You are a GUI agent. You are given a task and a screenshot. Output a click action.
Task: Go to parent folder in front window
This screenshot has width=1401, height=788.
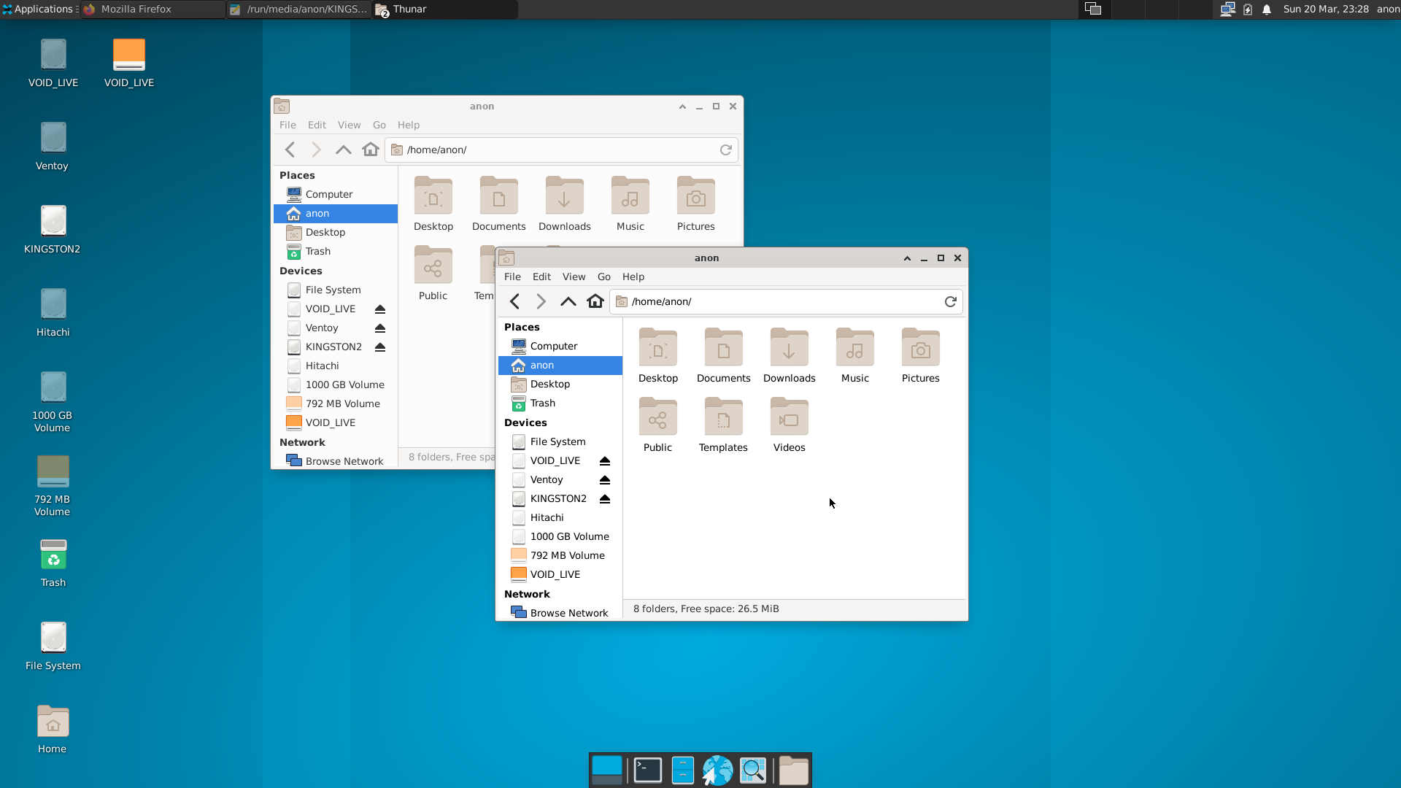[x=568, y=301]
